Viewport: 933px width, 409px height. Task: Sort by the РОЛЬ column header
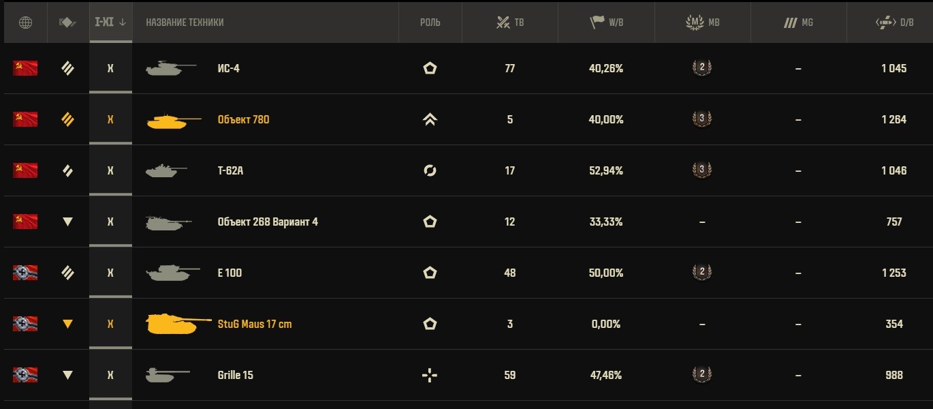[430, 22]
